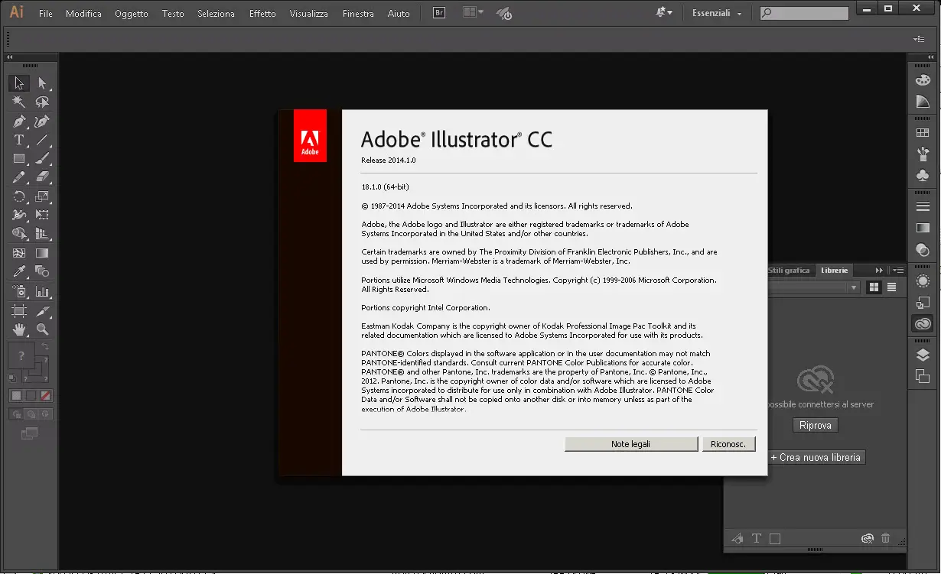Open the Oggetto menu
Image resolution: width=941 pixels, height=574 pixels.
click(132, 14)
